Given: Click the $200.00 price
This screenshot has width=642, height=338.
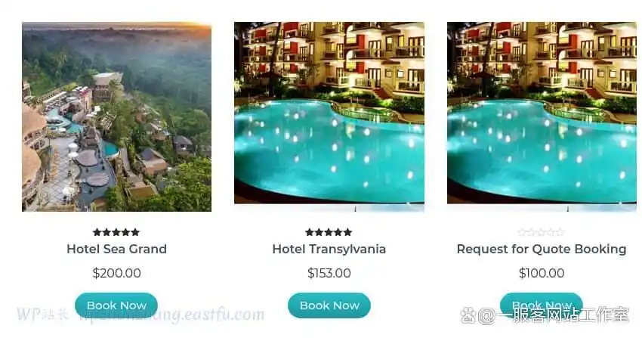Looking at the screenshot, I should tap(116, 273).
